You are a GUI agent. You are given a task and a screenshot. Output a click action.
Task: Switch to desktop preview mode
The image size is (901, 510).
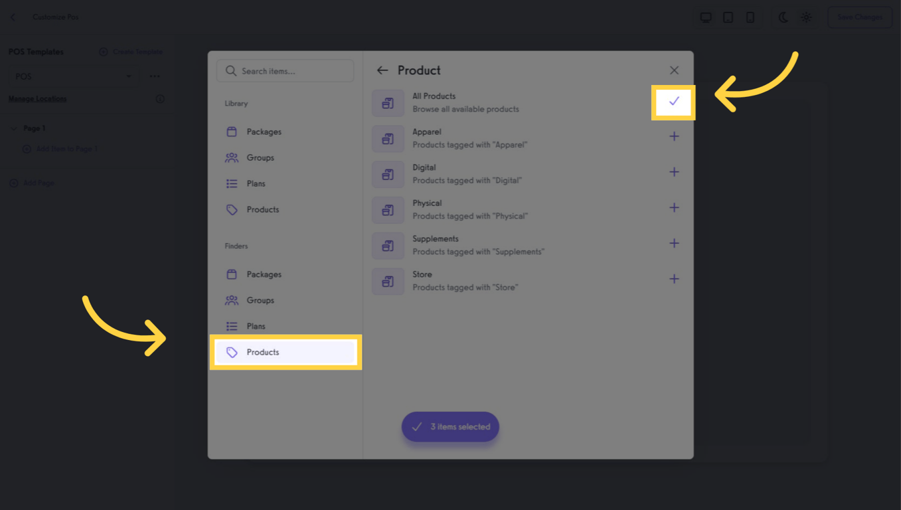[706, 17]
